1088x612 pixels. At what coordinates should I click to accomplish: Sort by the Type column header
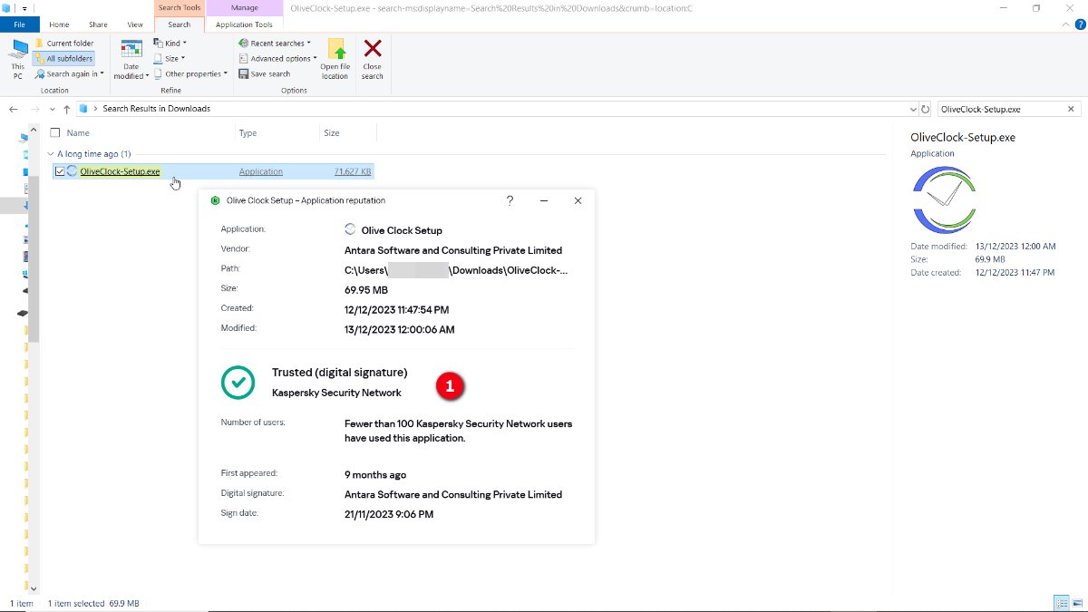click(248, 132)
